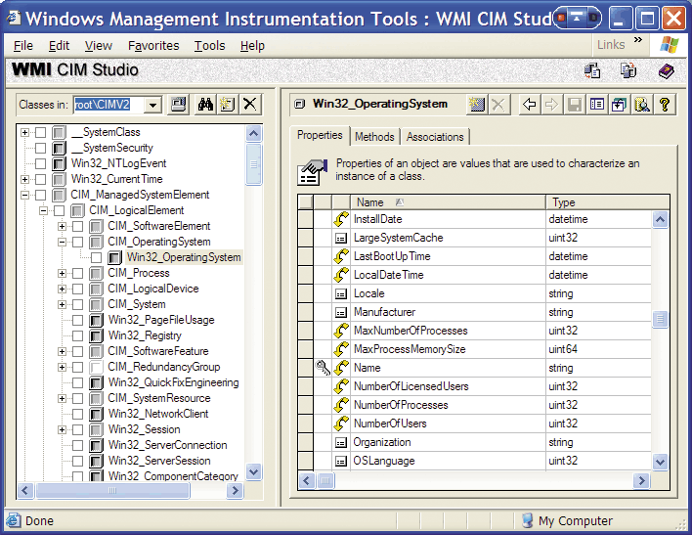Switch to the Methods tab
Viewport: 692px width, 535px height.
(x=374, y=137)
